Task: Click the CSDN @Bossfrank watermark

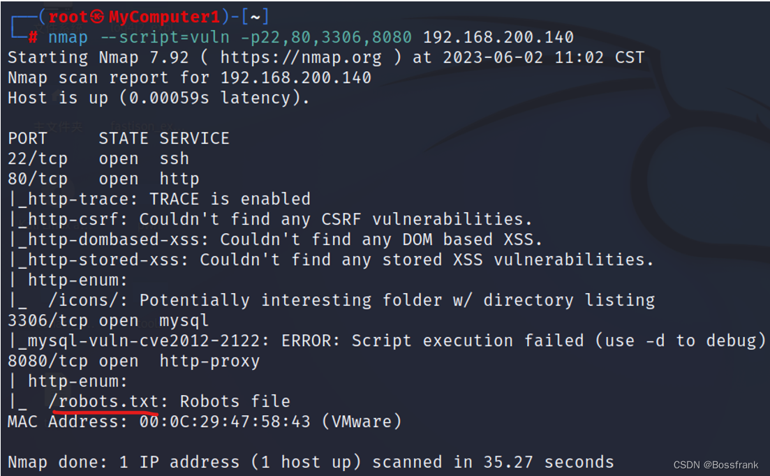Action: coord(716,465)
